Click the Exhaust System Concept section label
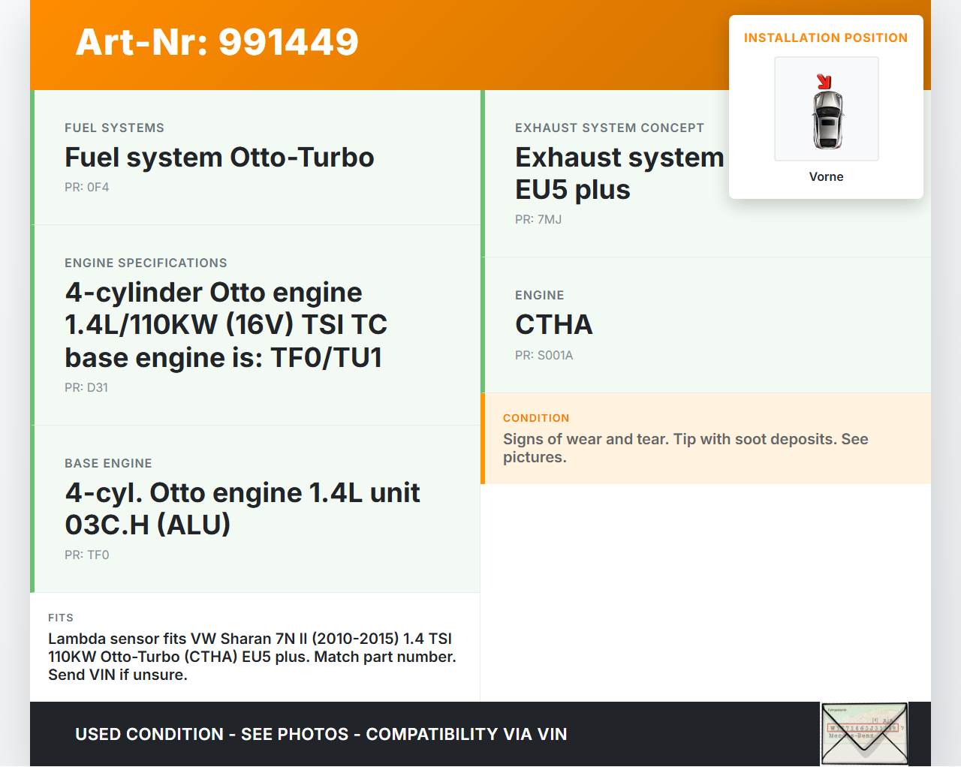 (x=609, y=128)
